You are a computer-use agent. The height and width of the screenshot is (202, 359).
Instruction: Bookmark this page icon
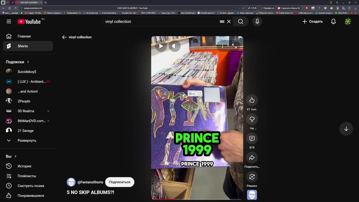click(x=243, y=8)
